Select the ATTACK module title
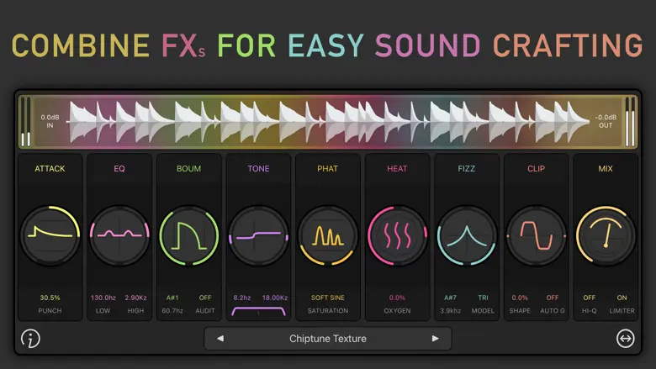 pyautogui.click(x=50, y=168)
